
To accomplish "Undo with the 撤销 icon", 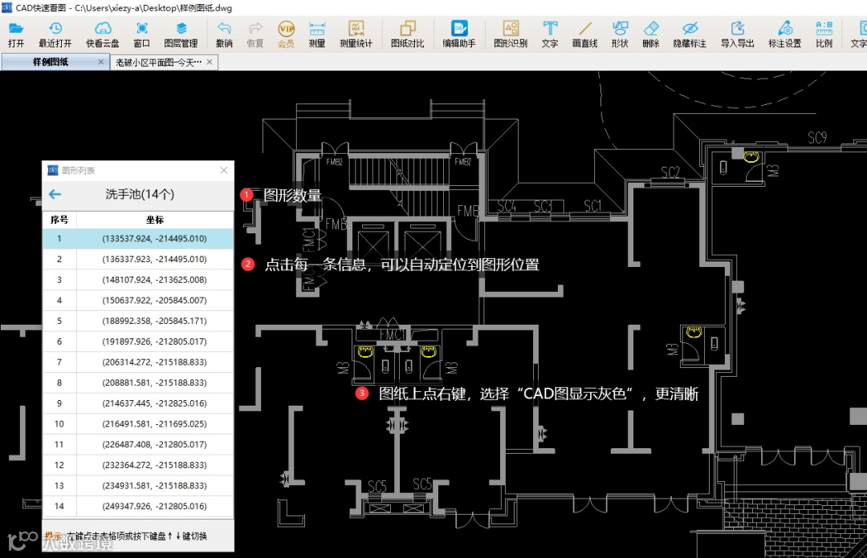I will click(x=224, y=34).
